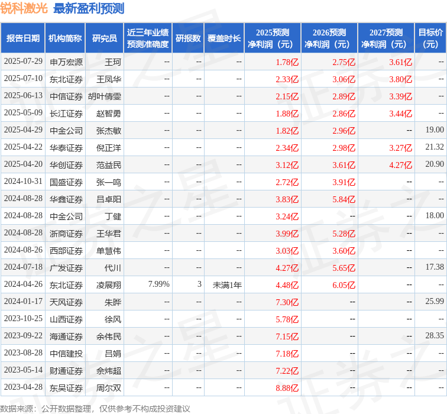Screen dimensions: 447x414
Task: Select the target price 21.32
Action: pyautogui.click(x=435, y=147)
